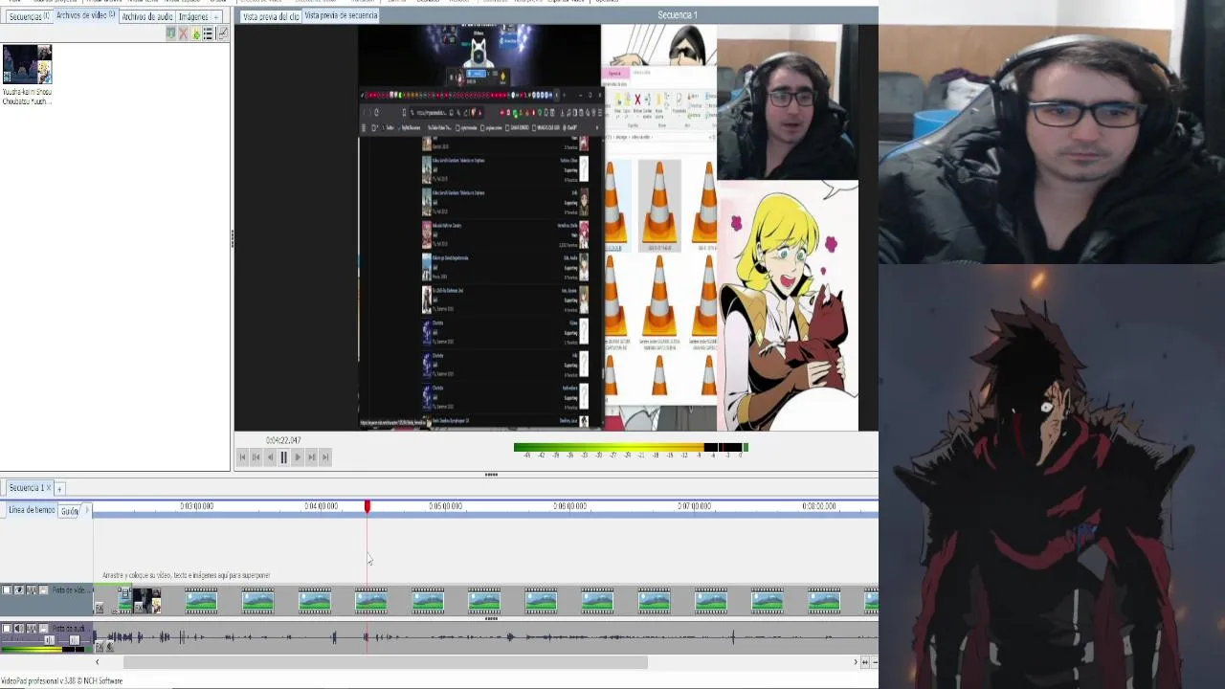Click fourth audio track control icon
The width and height of the screenshot is (1225, 689).
[x=43, y=629]
